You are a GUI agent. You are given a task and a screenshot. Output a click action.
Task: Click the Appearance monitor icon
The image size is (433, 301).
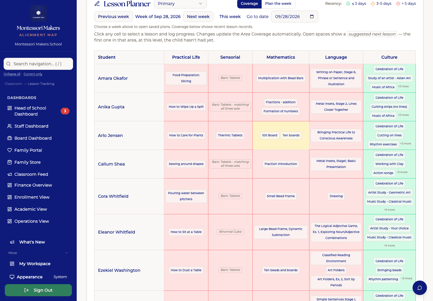[12, 277]
